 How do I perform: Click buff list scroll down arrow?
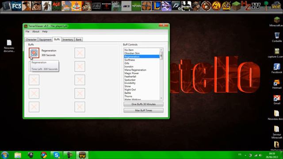pos(161,98)
